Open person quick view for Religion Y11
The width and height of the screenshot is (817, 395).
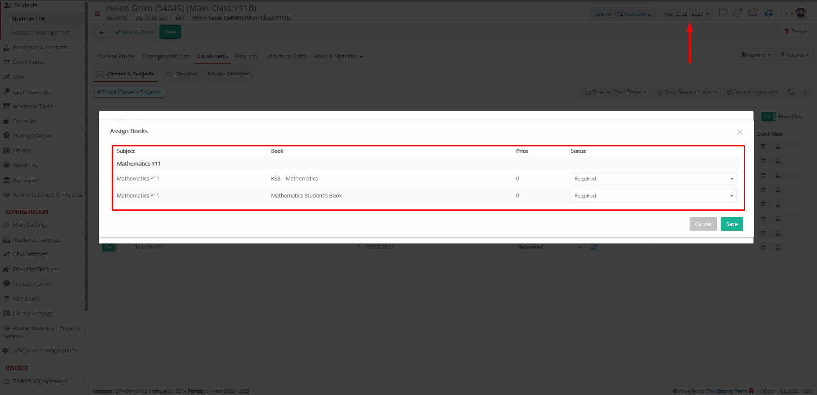coord(778,247)
